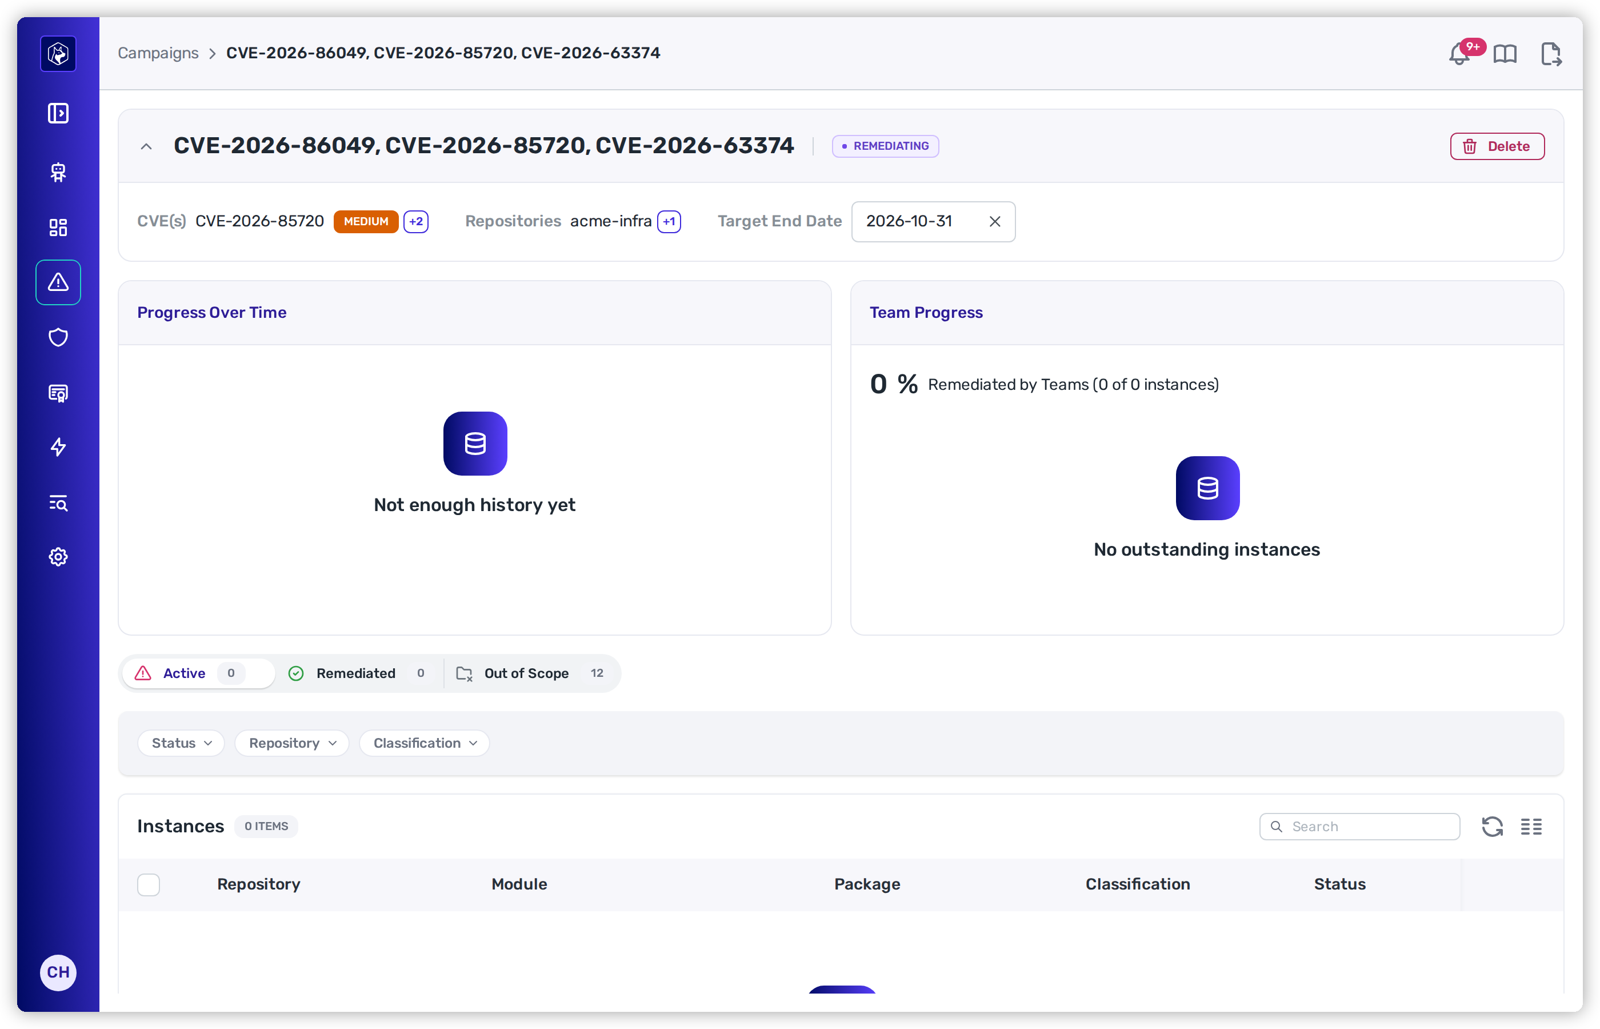The image size is (1600, 1029).
Task: Open the lightning bolt sidebar icon
Action: pyautogui.click(x=58, y=447)
